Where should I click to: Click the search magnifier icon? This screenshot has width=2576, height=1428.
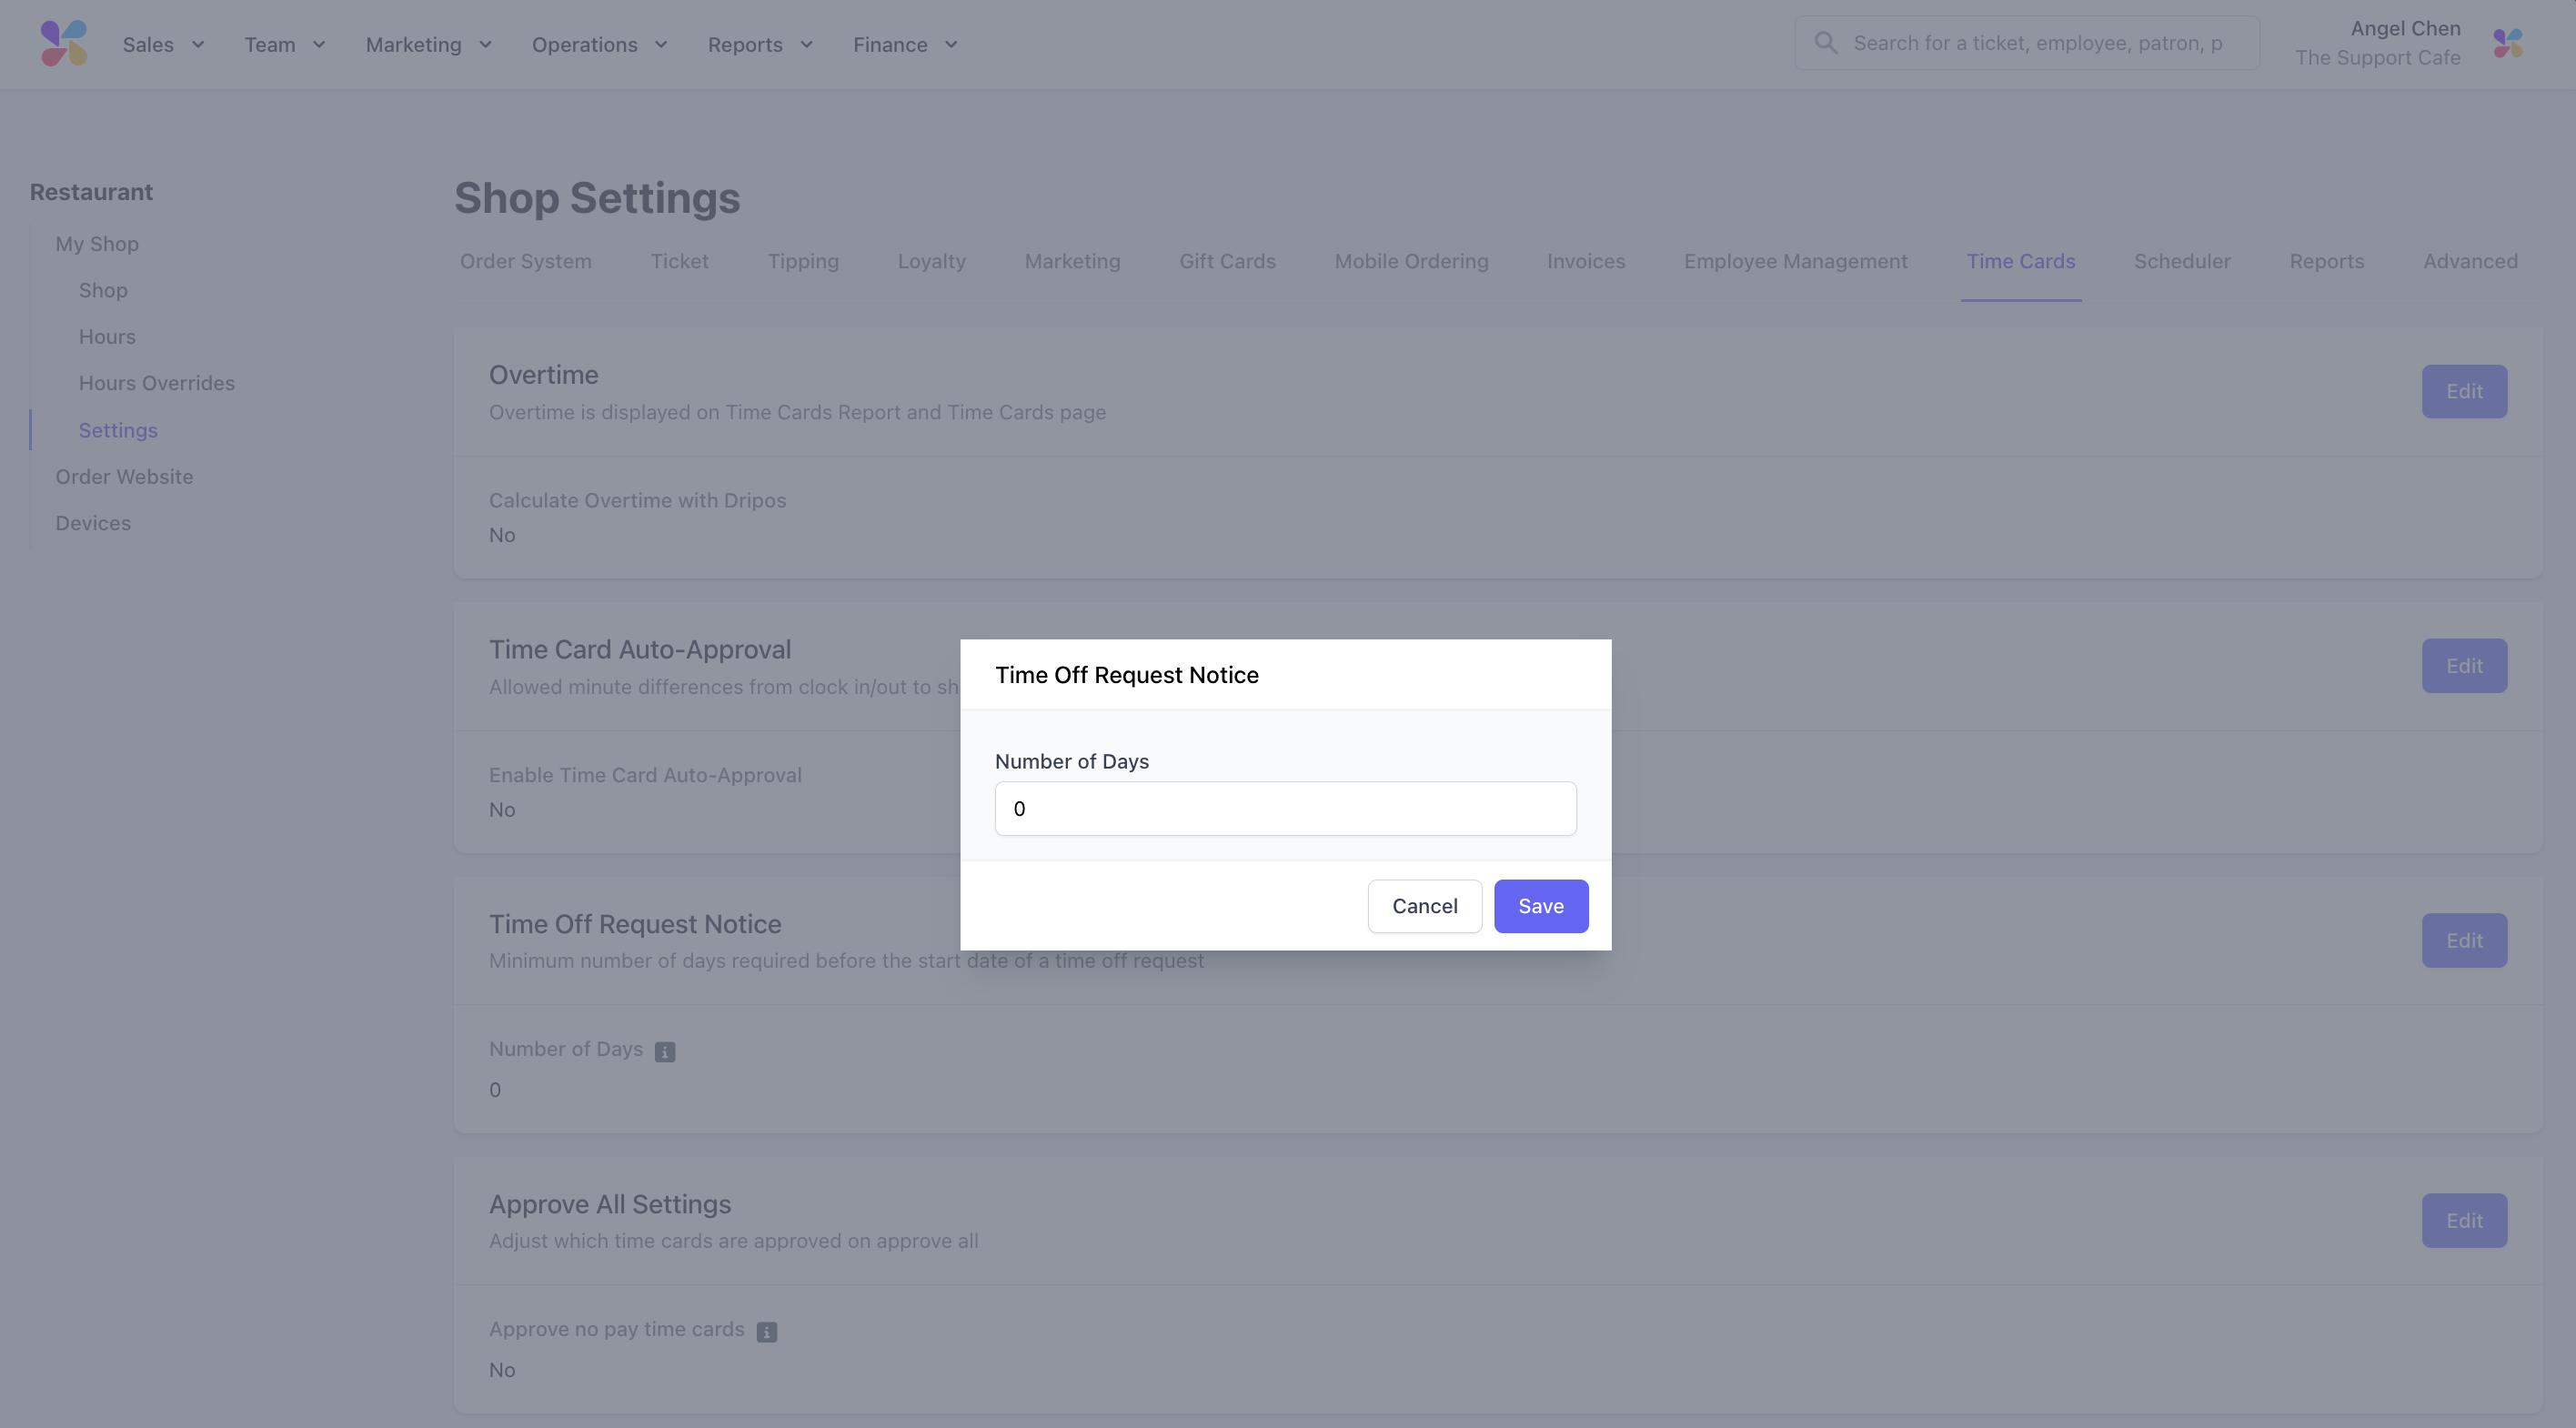pos(1825,43)
